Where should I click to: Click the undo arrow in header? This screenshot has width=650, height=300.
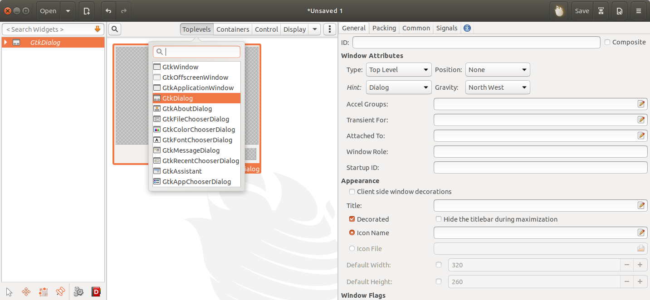[x=108, y=11]
